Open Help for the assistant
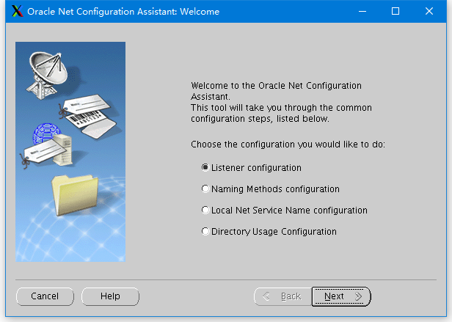Image resolution: width=452 pixels, height=322 pixels. (x=110, y=296)
